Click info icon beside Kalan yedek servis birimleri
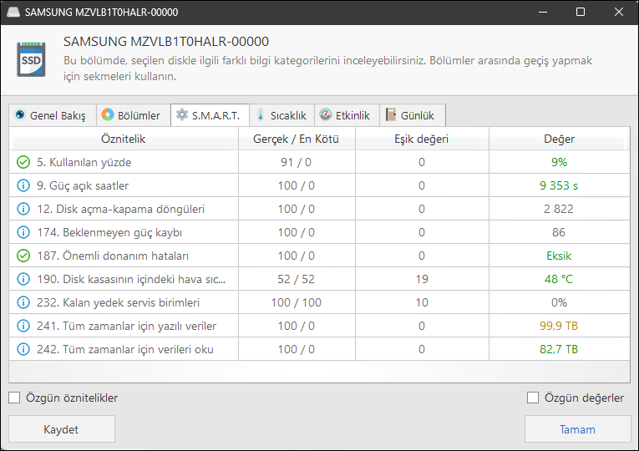This screenshot has height=451, width=639. click(x=23, y=302)
